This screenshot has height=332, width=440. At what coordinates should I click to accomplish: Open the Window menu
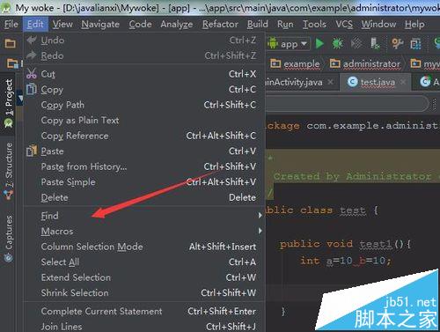[378, 24]
